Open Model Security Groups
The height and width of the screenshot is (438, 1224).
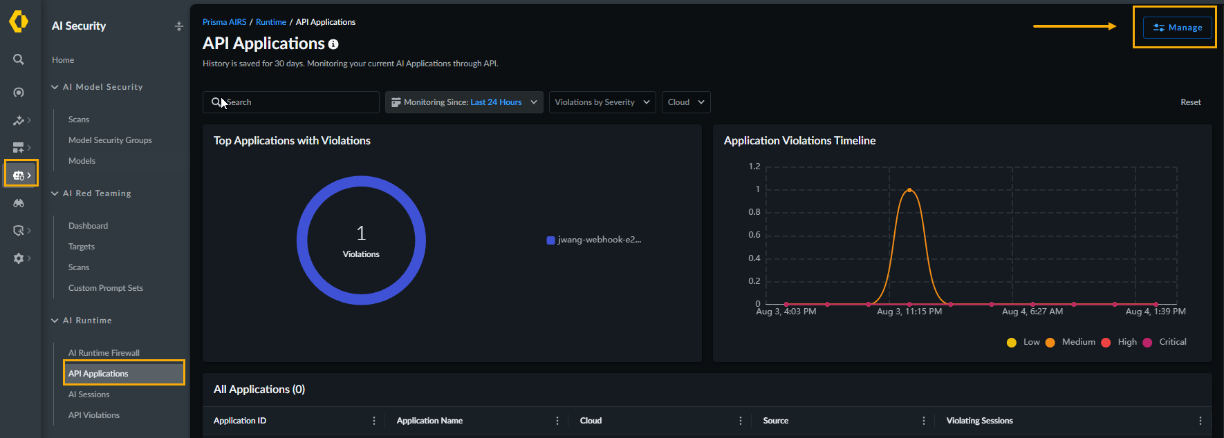pyautogui.click(x=110, y=140)
